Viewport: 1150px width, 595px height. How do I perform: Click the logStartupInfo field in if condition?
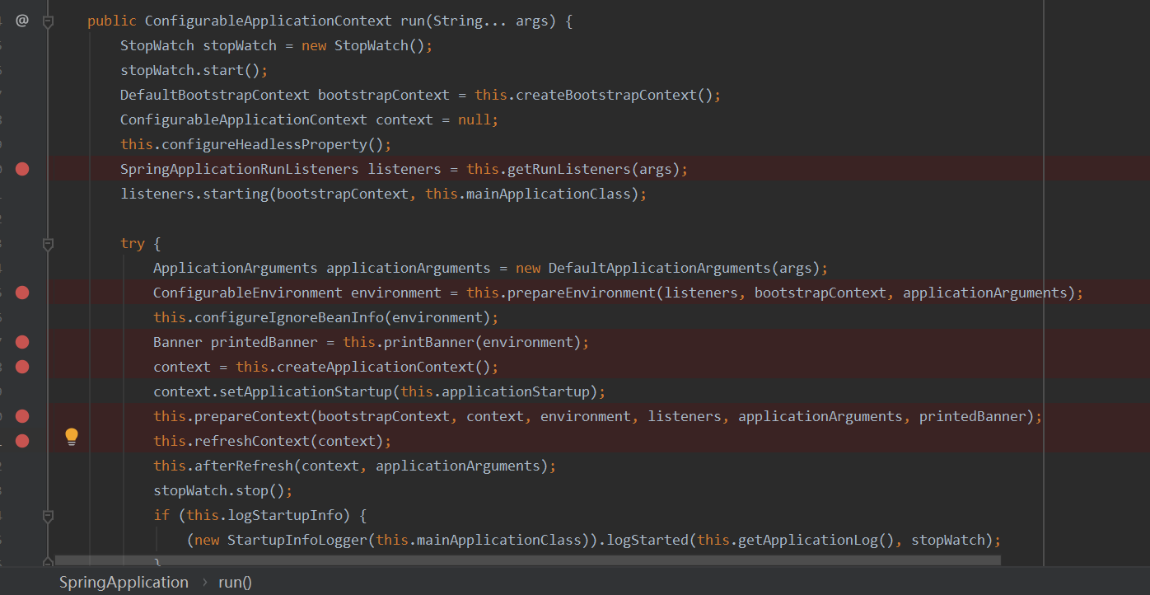pos(284,515)
